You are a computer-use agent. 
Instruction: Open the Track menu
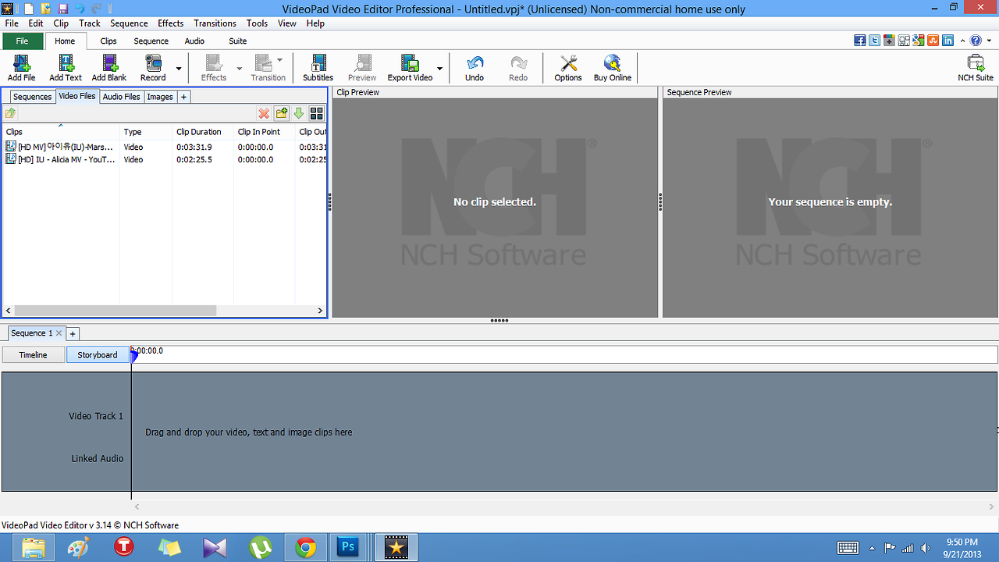(x=90, y=23)
